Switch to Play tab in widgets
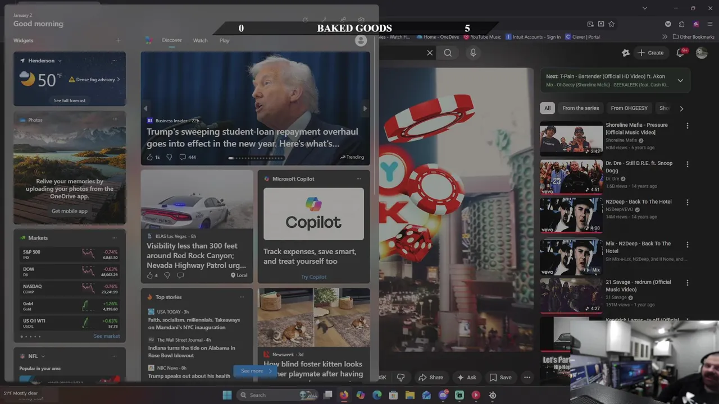The image size is (719, 404). [x=225, y=40]
